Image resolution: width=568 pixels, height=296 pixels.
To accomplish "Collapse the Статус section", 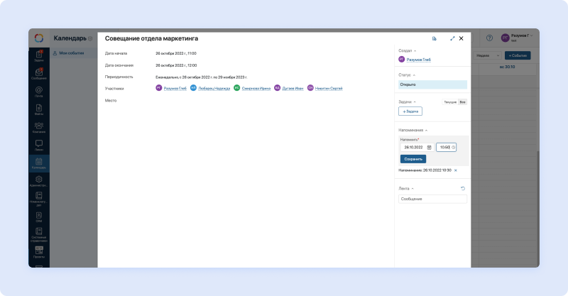I will pyautogui.click(x=414, y=75).
